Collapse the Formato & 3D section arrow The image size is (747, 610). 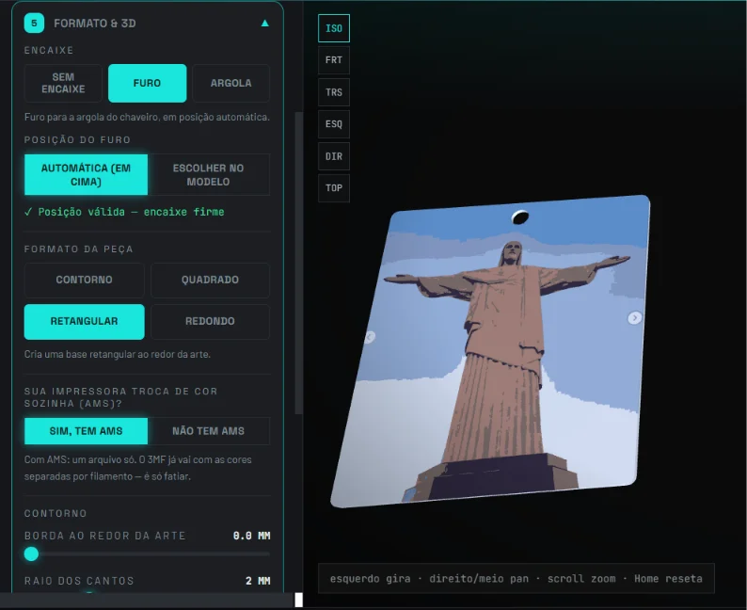point(265,23)
